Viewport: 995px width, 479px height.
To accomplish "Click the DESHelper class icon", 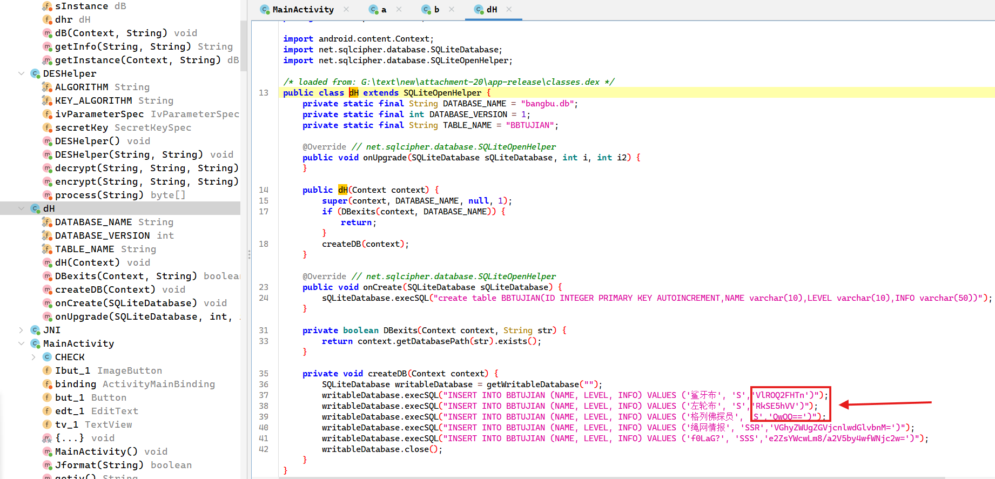I will tap(36, 73).
